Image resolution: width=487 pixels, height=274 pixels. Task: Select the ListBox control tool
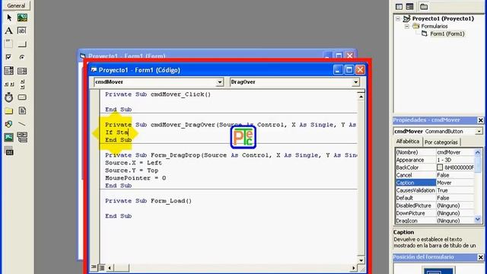coord(22,71)
